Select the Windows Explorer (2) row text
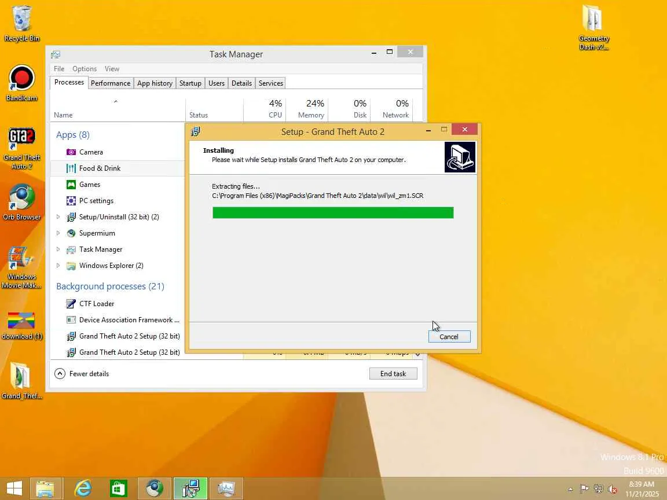This screenshot has height=500, width=667. click(x=111, y=265)
